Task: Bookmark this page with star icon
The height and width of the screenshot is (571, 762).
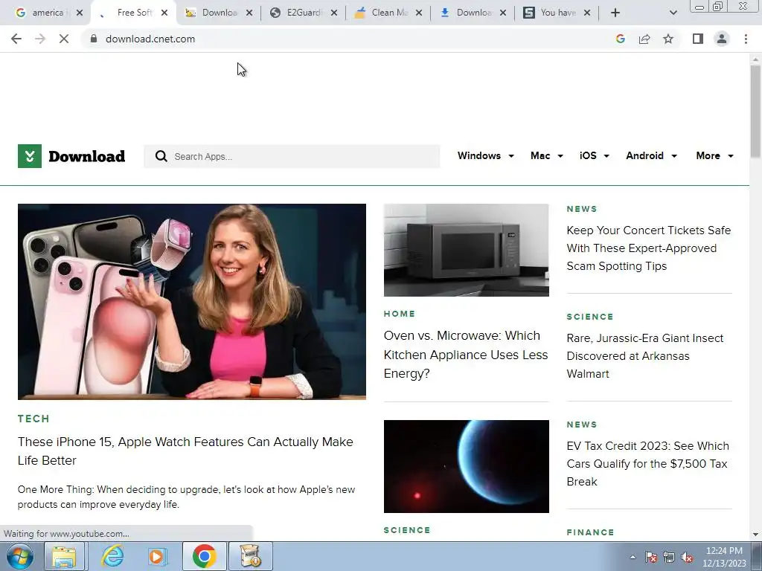Action: coord(668,39)
